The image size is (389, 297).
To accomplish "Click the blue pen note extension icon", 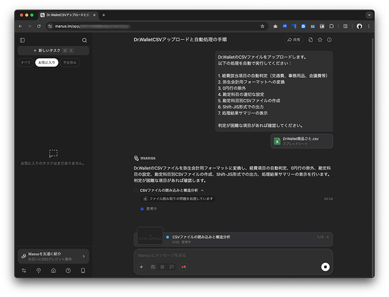I will click(303, 26).
